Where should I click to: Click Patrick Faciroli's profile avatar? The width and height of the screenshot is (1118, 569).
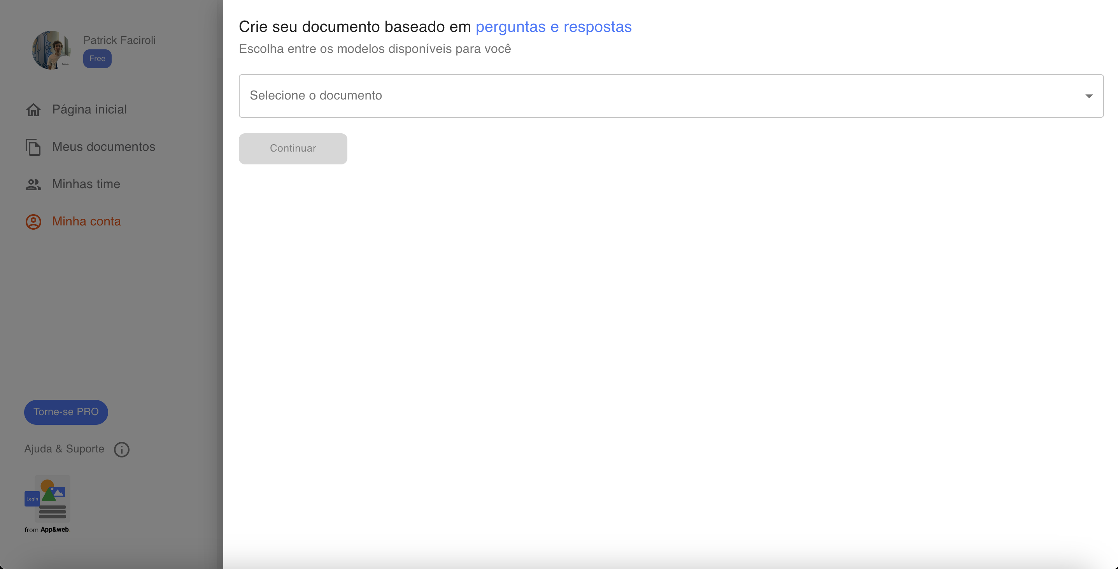click(x=51, y=50)
